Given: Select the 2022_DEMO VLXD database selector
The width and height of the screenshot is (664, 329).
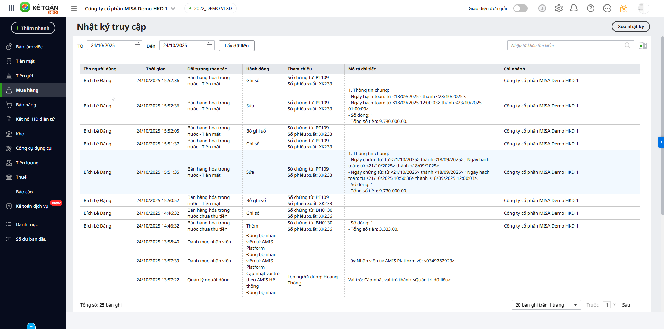Looking at the screenshot, I should (x=210, y=8).
